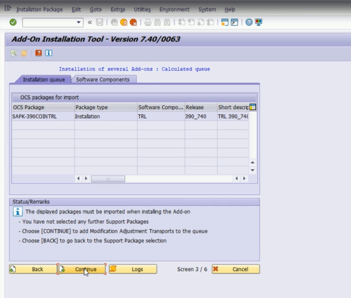Collapse the command field using double chevron
Image resolution: width=351 pixels, height=298 pixels.
click(90, 22)
